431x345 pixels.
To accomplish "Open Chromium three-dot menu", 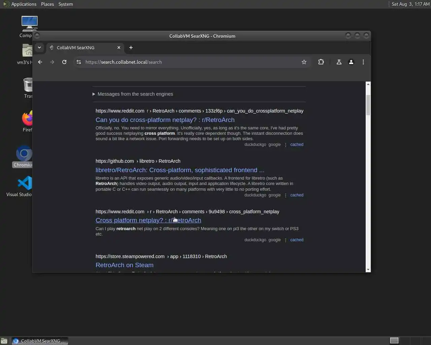I will point(363,62).
